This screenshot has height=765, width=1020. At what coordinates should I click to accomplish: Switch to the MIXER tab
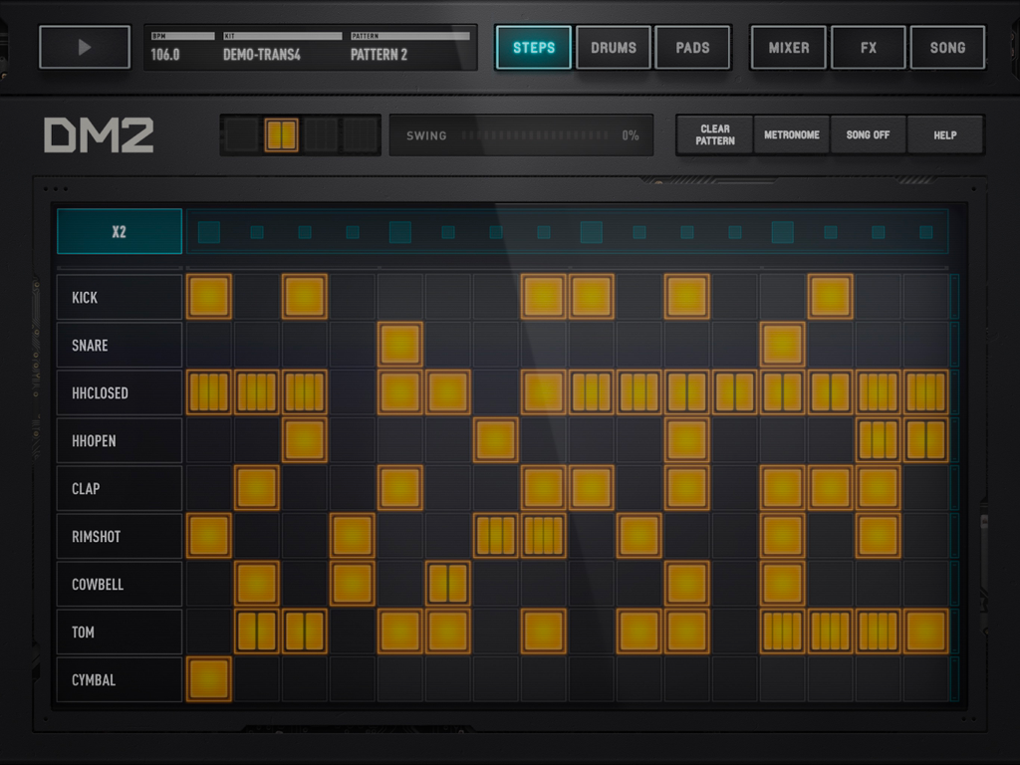[788, 47]
